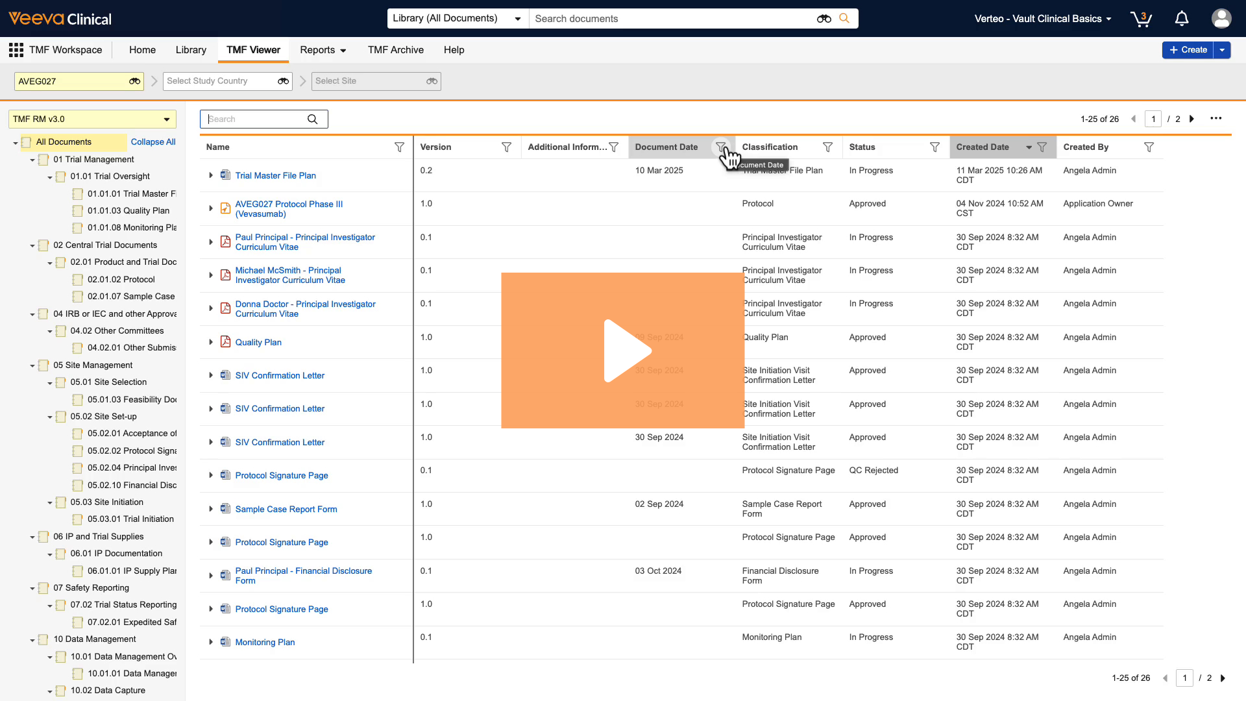The width and height of the screenshot is (1246, 701).
Task: Filter the Classification column
Action: (x=827, y=147)
